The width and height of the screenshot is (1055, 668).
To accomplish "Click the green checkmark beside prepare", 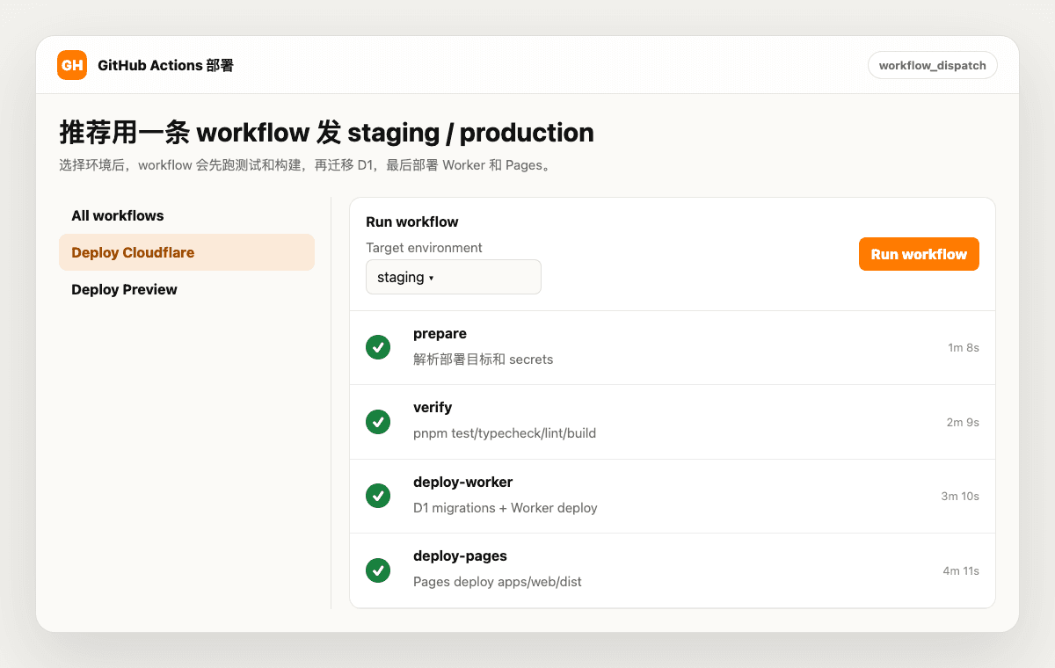I will [378, 347].
